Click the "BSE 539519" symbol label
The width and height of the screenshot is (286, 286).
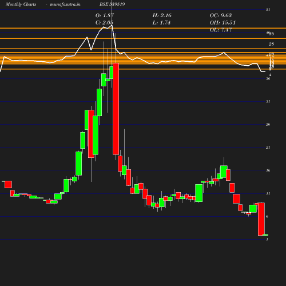point(112,4)
